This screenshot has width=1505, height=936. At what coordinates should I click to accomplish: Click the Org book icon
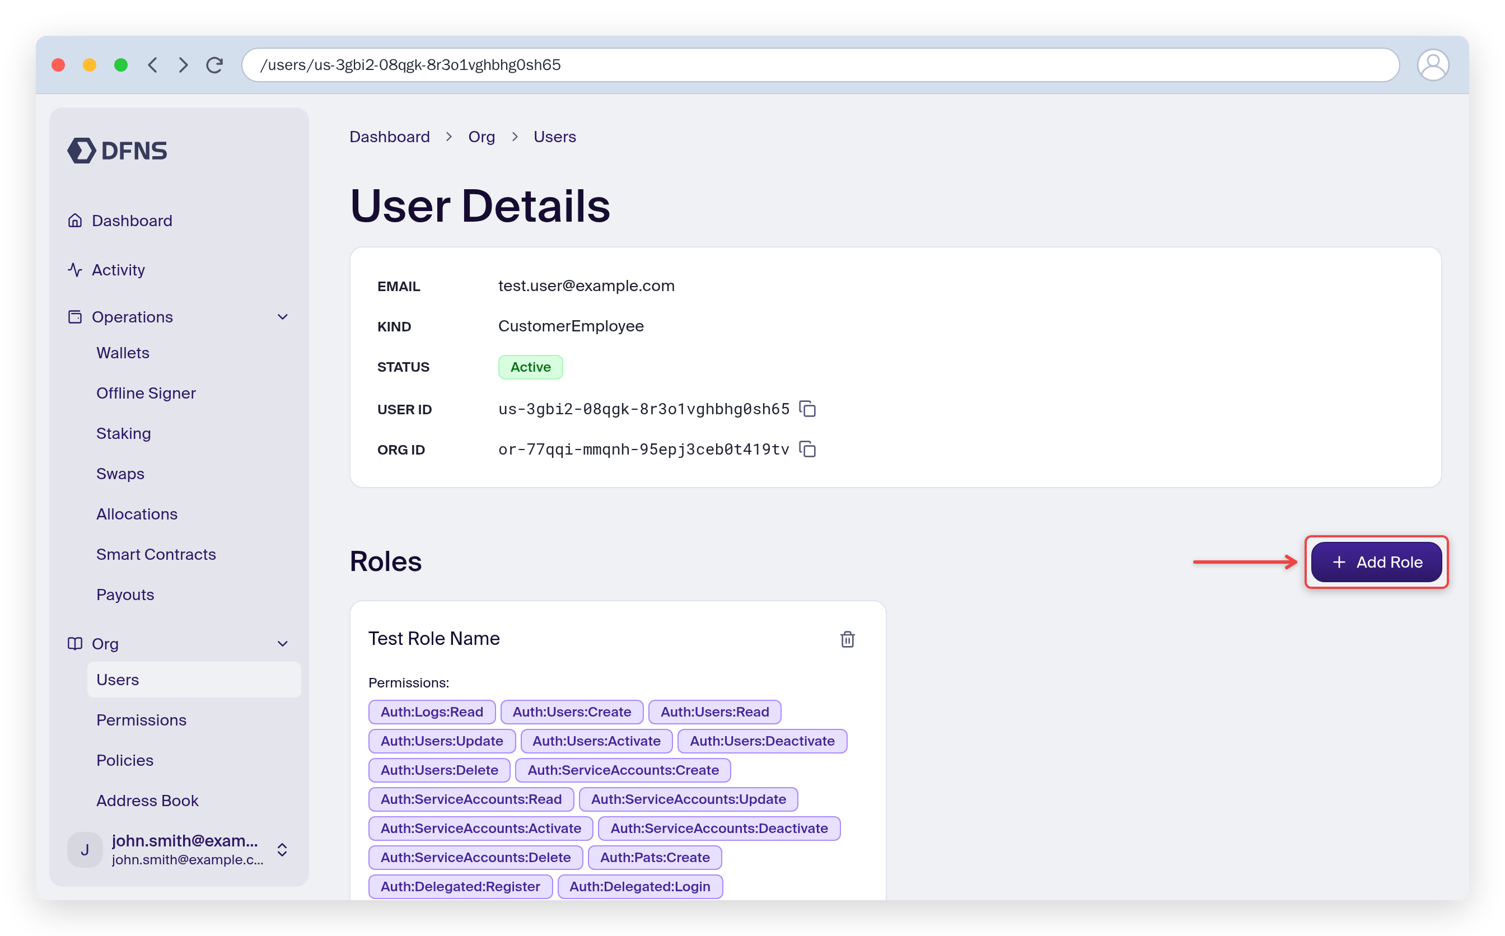(x=75, y=644)
